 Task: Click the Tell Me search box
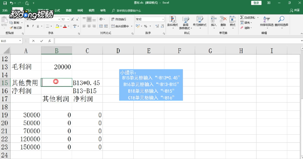[x=127, y=11]
